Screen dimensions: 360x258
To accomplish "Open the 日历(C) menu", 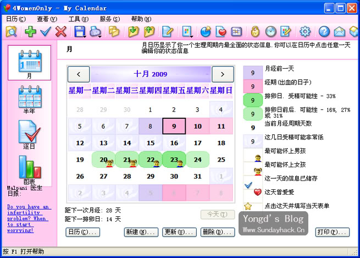I will tap(15, 19).
